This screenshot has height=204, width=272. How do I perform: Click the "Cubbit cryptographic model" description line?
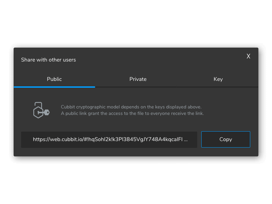[131, 107]
